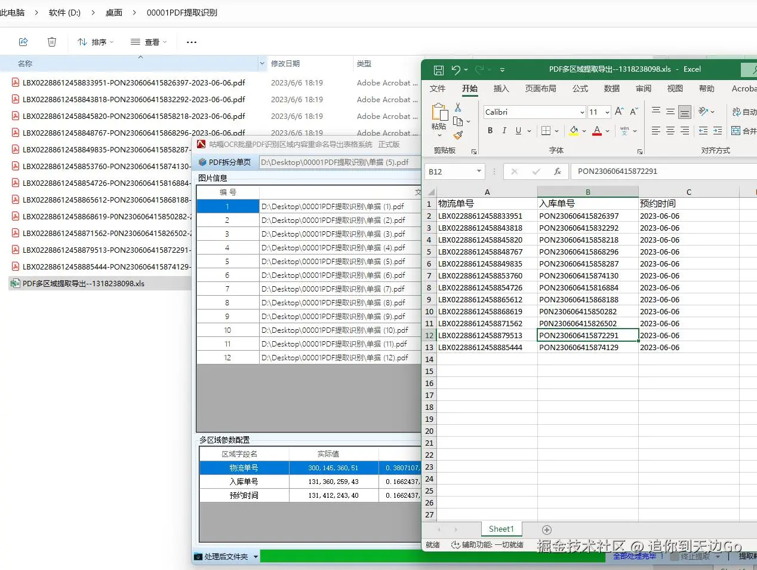Click the Align Right icon

click(x=685, y=130)
